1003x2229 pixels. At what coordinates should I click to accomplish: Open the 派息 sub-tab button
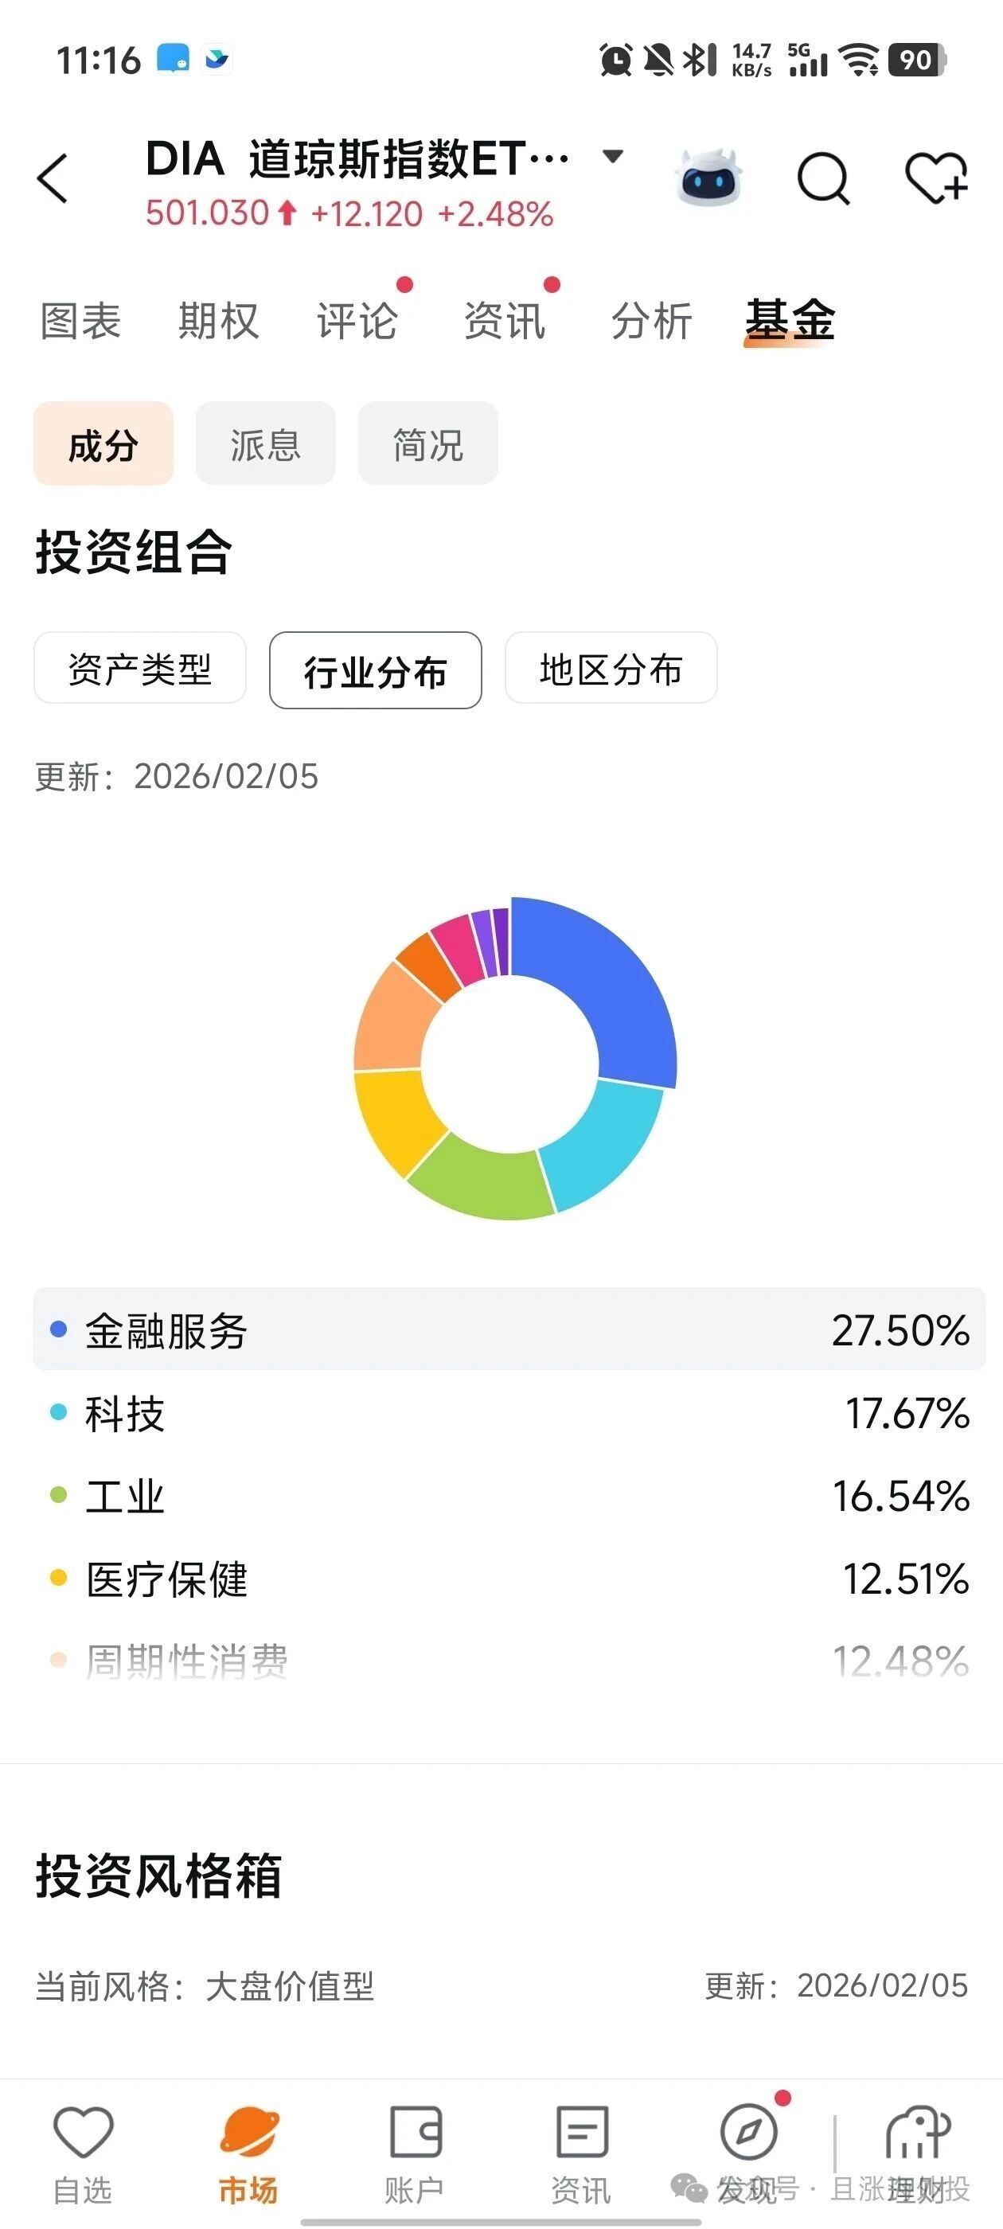[x=266, y=444]
